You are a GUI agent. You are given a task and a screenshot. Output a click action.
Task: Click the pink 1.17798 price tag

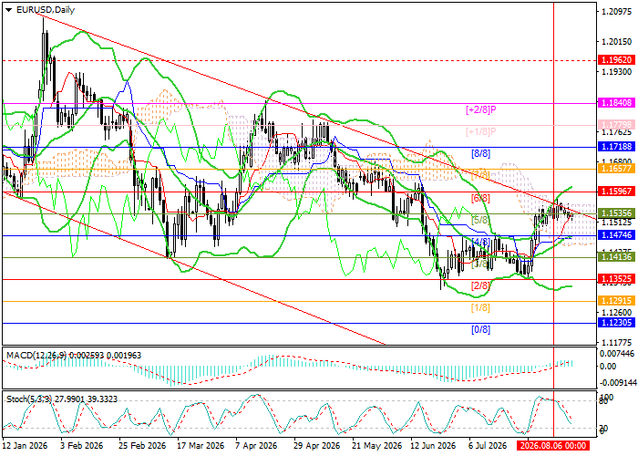pyautogui.click(x=616, y=124)
